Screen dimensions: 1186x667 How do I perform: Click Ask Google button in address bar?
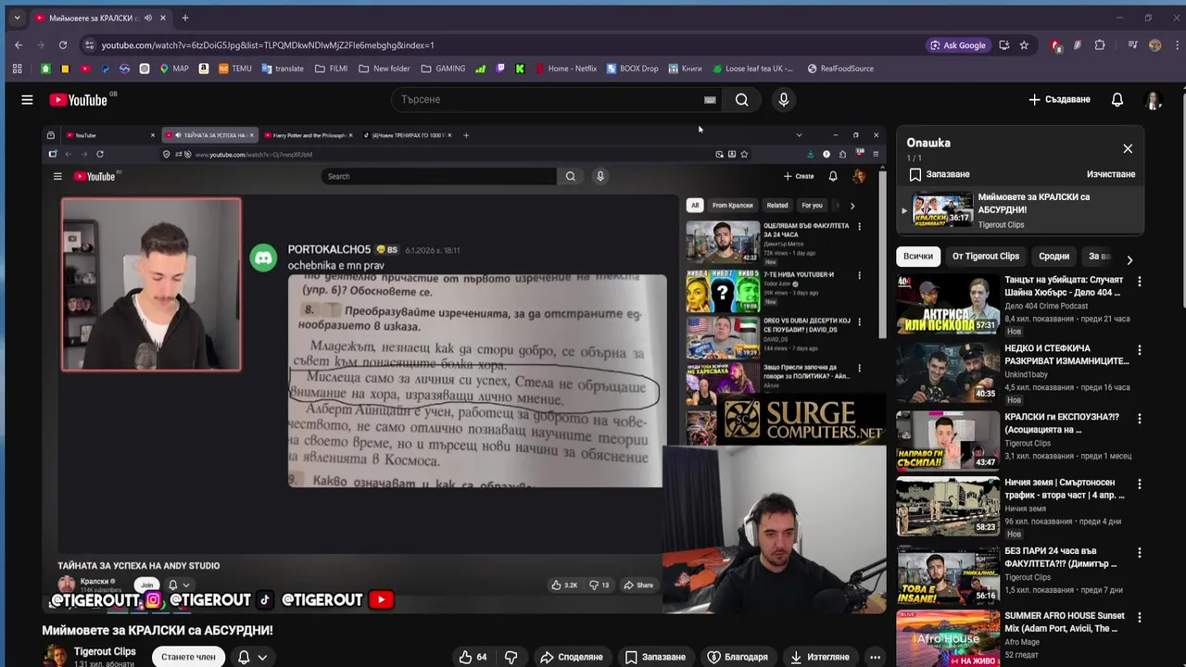957,44
